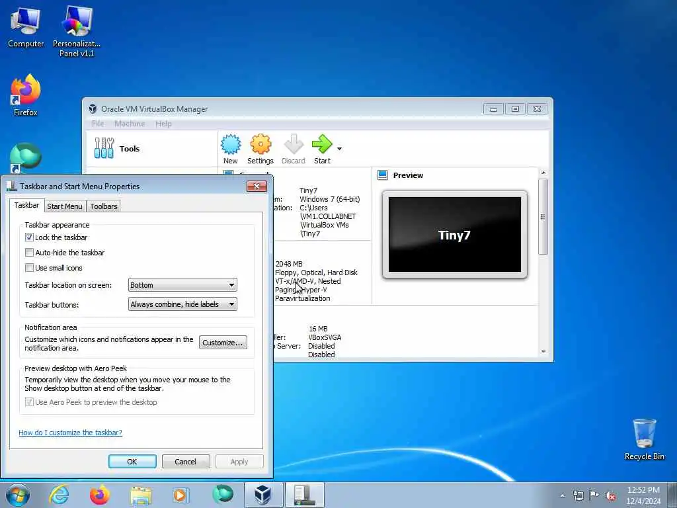Open Windows Explorer folder taskbar icon

pos(141,495)
